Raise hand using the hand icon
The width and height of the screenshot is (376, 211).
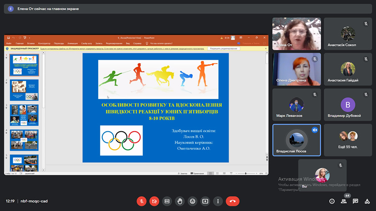coord(180,201)
